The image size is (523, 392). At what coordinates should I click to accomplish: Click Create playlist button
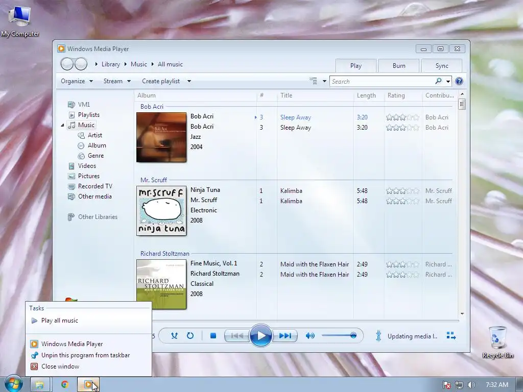[161, 81]
